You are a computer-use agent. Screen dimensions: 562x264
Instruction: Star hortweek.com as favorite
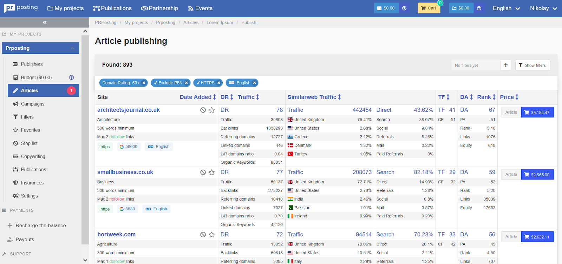tap(211, 235)
